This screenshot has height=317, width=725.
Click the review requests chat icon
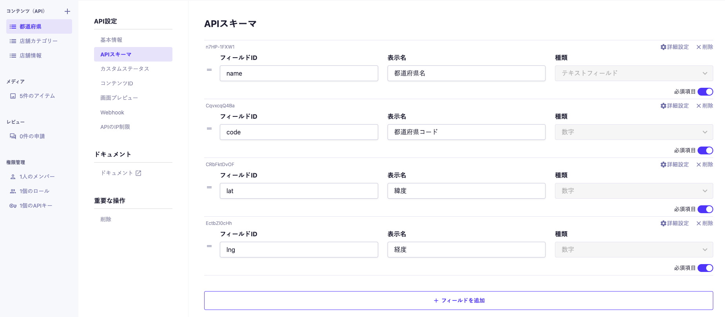tap(13, 136)
